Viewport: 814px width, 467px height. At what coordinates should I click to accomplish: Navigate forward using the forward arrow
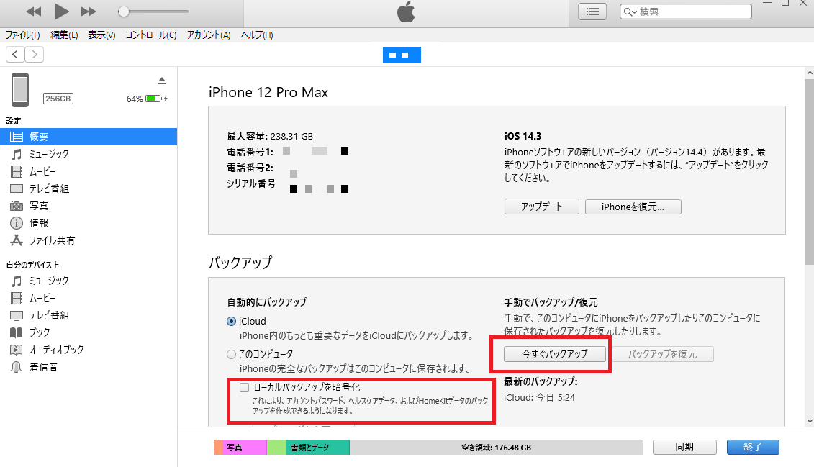[x=34, y=54]
